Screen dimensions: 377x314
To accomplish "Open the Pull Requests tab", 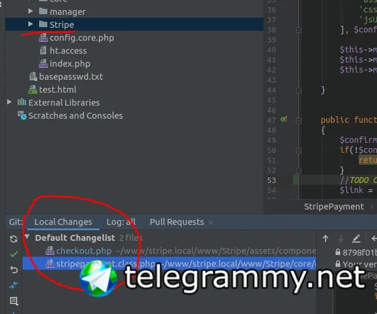I will click(x=177, y=222).
